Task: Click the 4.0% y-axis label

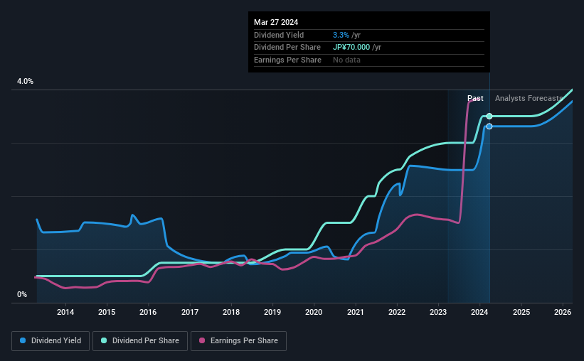Action: (25, 81)
